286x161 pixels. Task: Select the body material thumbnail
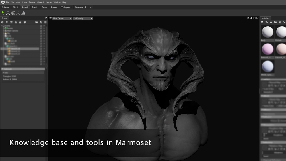pos(268,32)
